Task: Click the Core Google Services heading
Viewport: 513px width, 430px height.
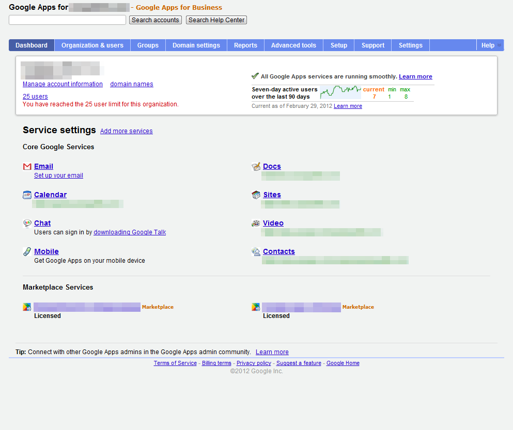Action: click(x=58, y=147)
